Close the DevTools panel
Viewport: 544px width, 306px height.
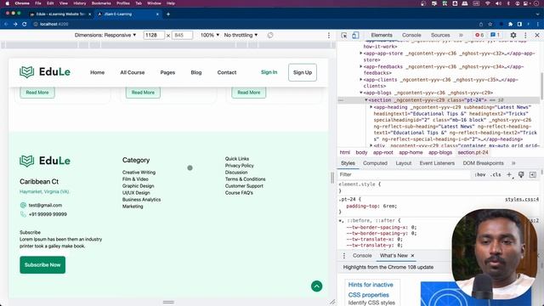[537, 35]
